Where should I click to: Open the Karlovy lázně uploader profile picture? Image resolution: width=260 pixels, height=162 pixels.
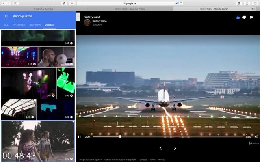[87, 22]
